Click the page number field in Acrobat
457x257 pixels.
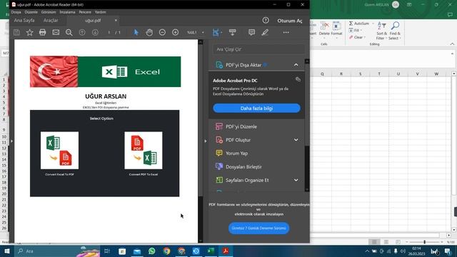pyautogui.click(x=109, y=32)
